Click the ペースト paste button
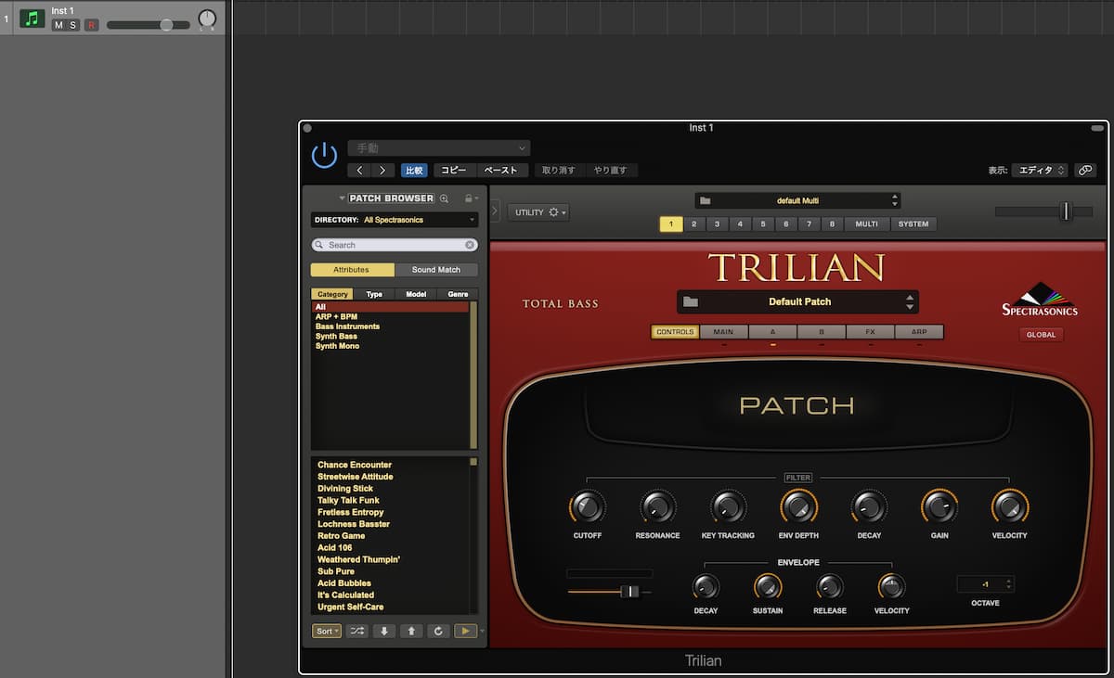 pyautogui.click(x=502, y=171)
